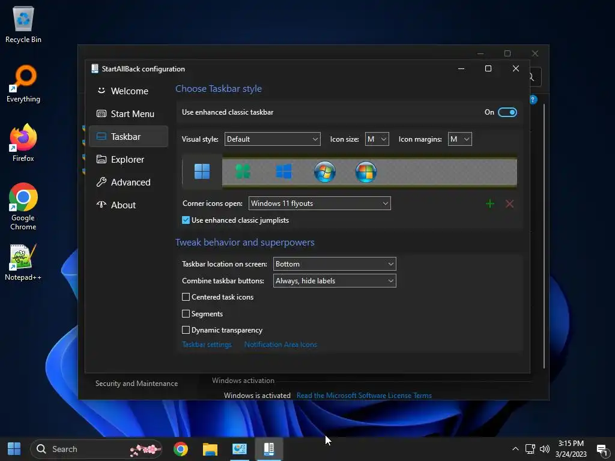
Task: Open the About section
Action: click(129, 205)
